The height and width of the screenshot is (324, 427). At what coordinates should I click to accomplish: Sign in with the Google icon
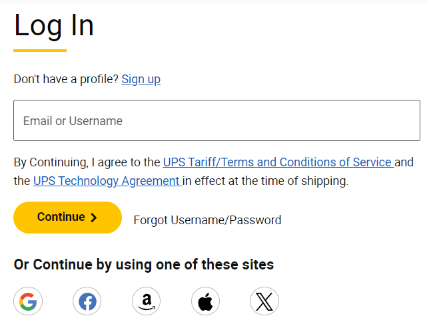(x=28, y=302)
